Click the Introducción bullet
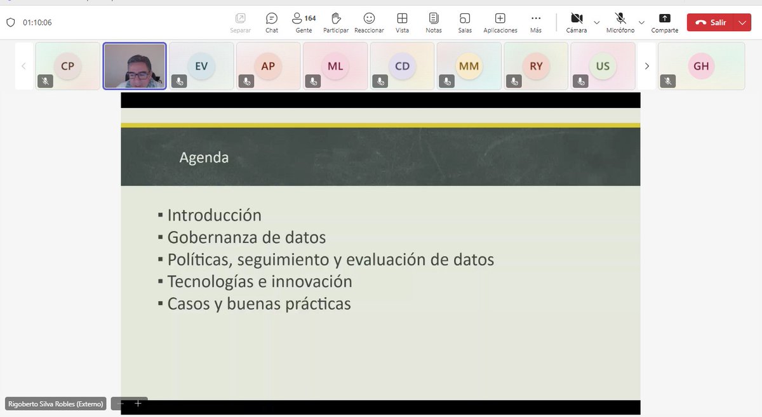 coord(214,215)
